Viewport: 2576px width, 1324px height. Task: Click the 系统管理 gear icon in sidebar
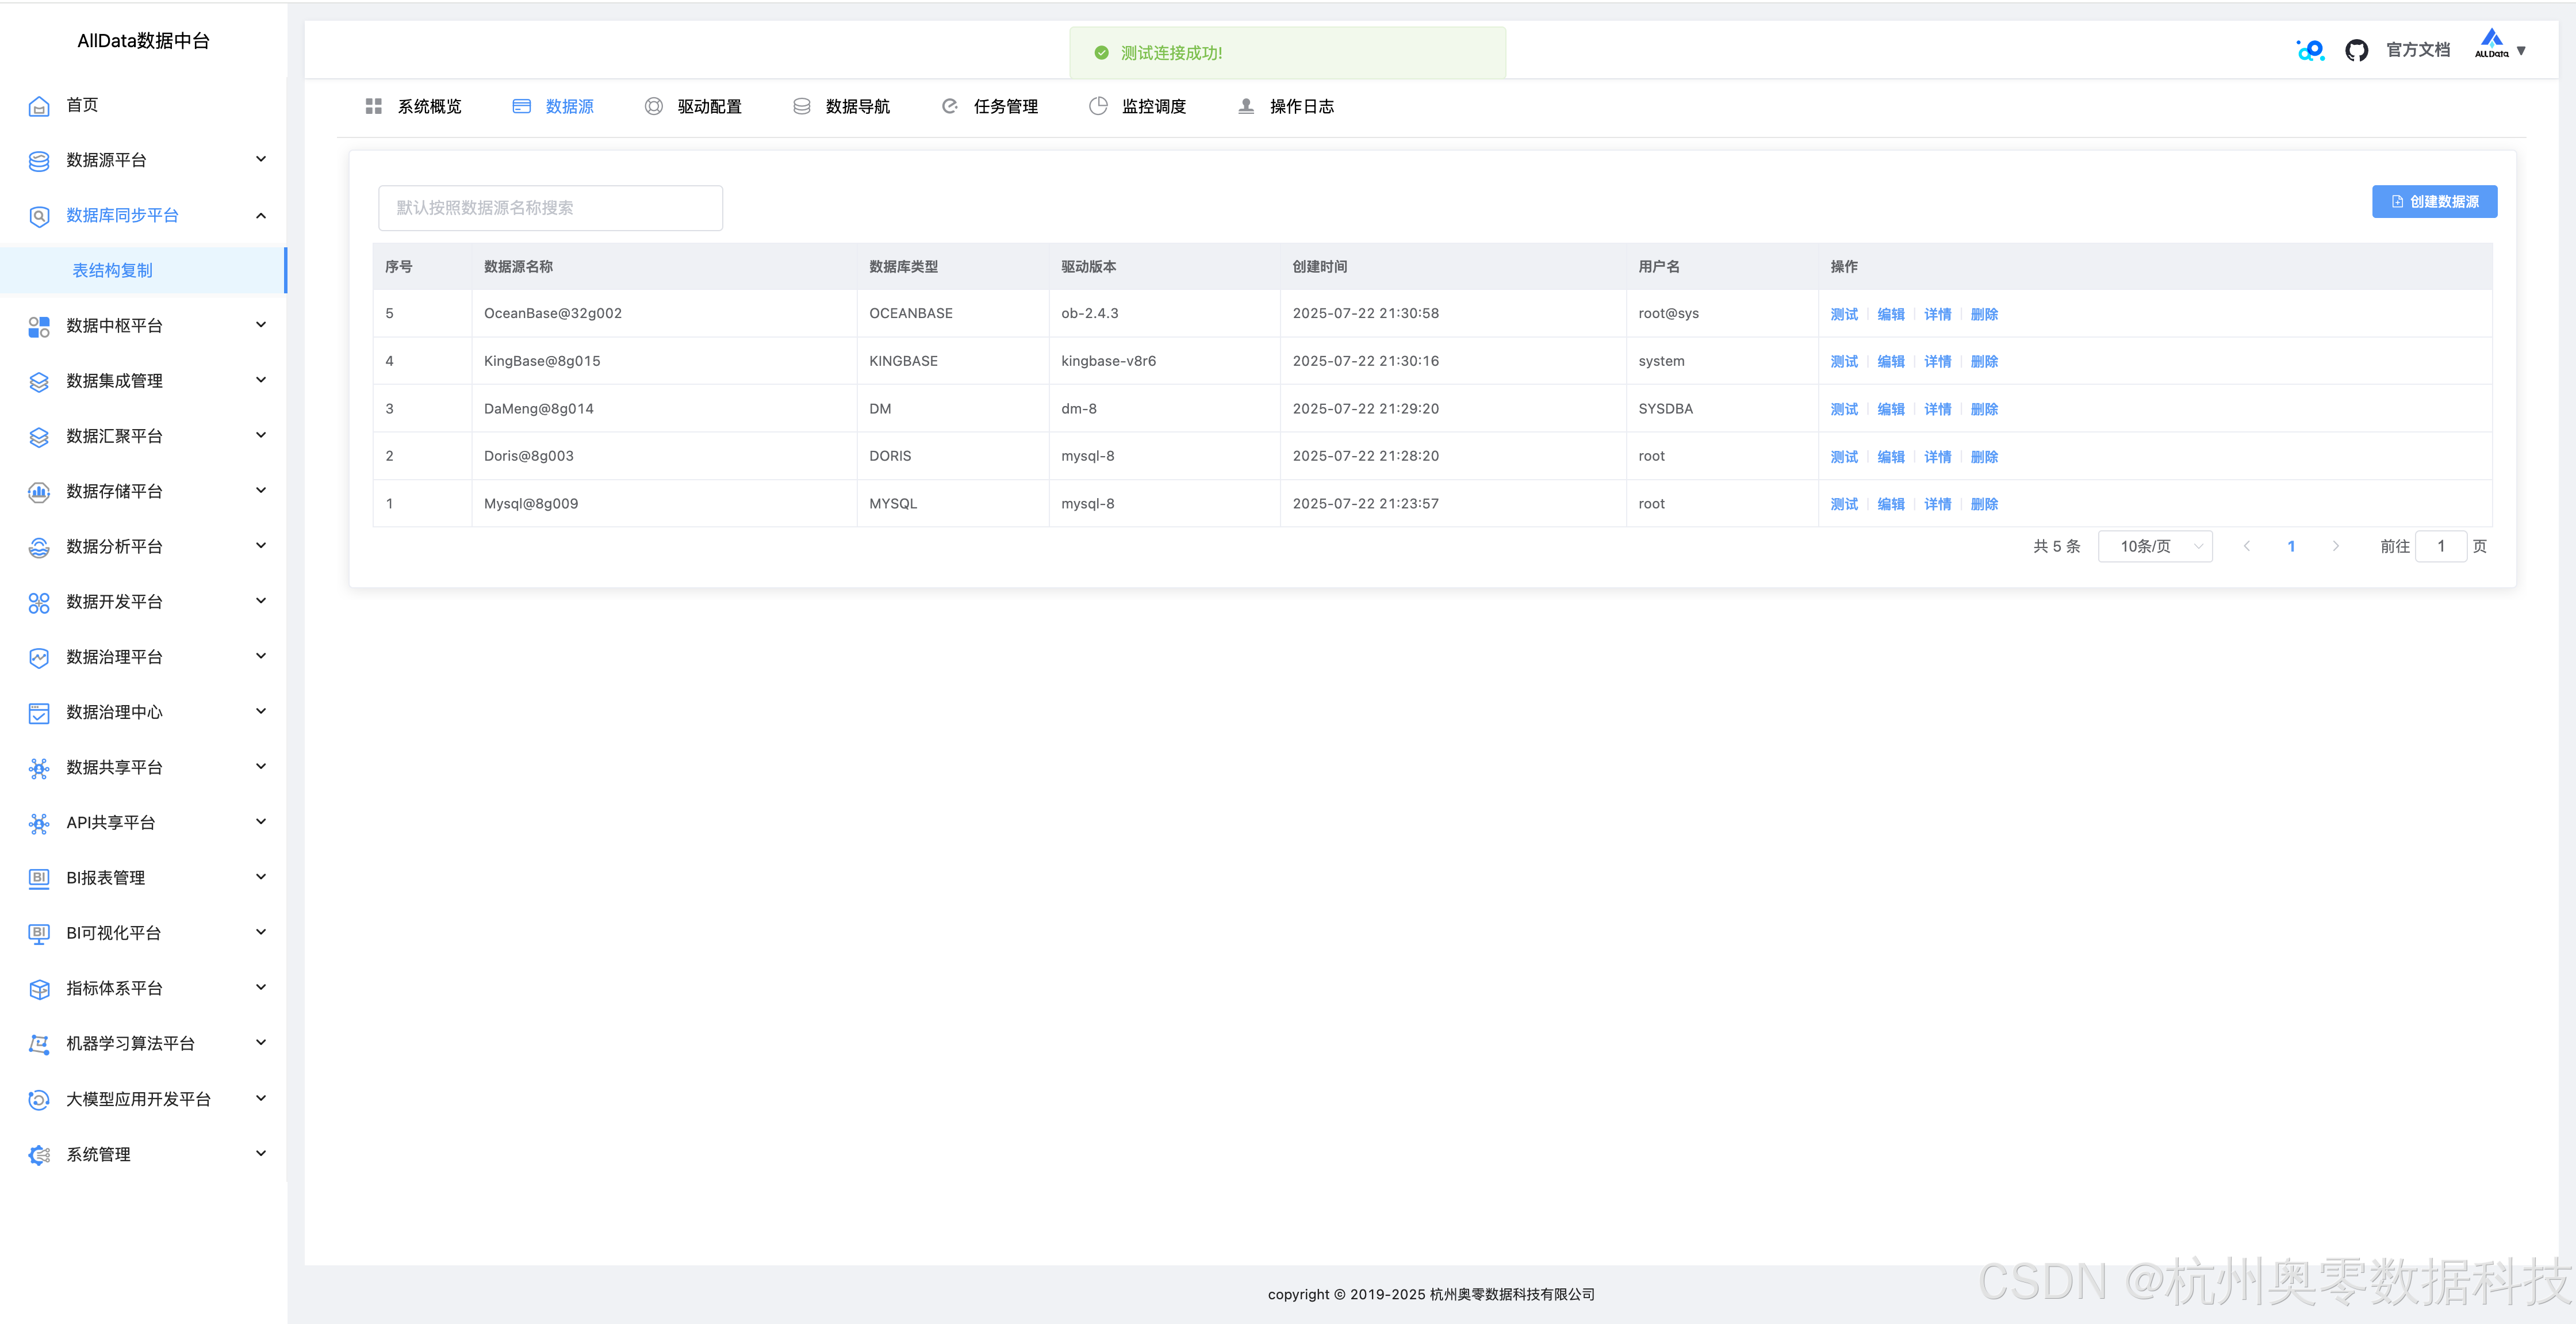click(39, 1155)
